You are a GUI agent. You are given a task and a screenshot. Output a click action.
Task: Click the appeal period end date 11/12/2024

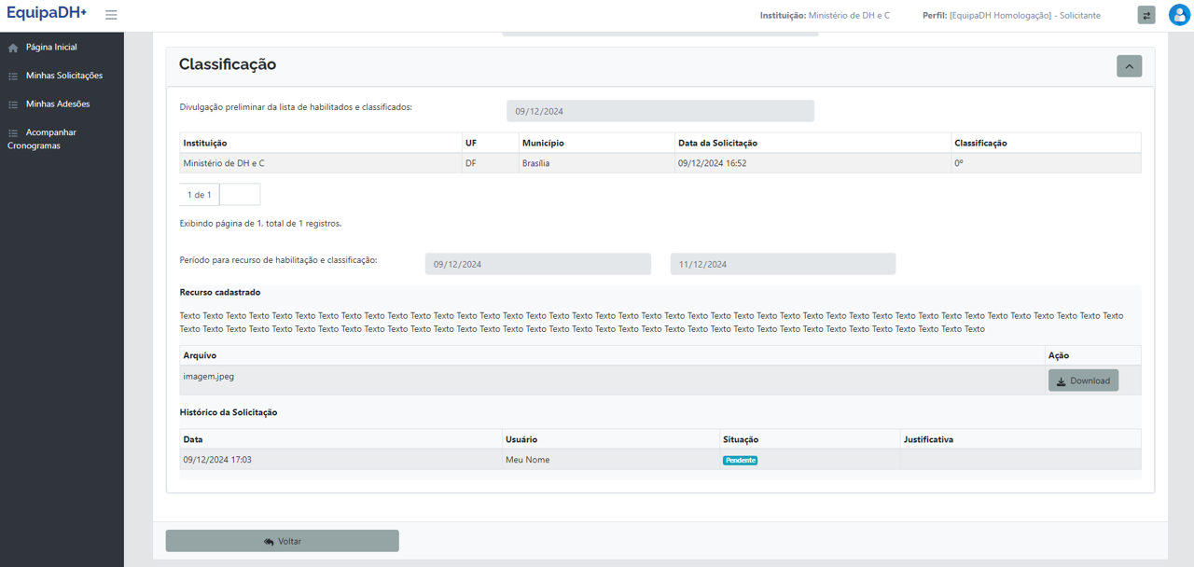[783, 264]
